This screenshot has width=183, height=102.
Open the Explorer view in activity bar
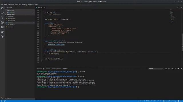[2, 8]
